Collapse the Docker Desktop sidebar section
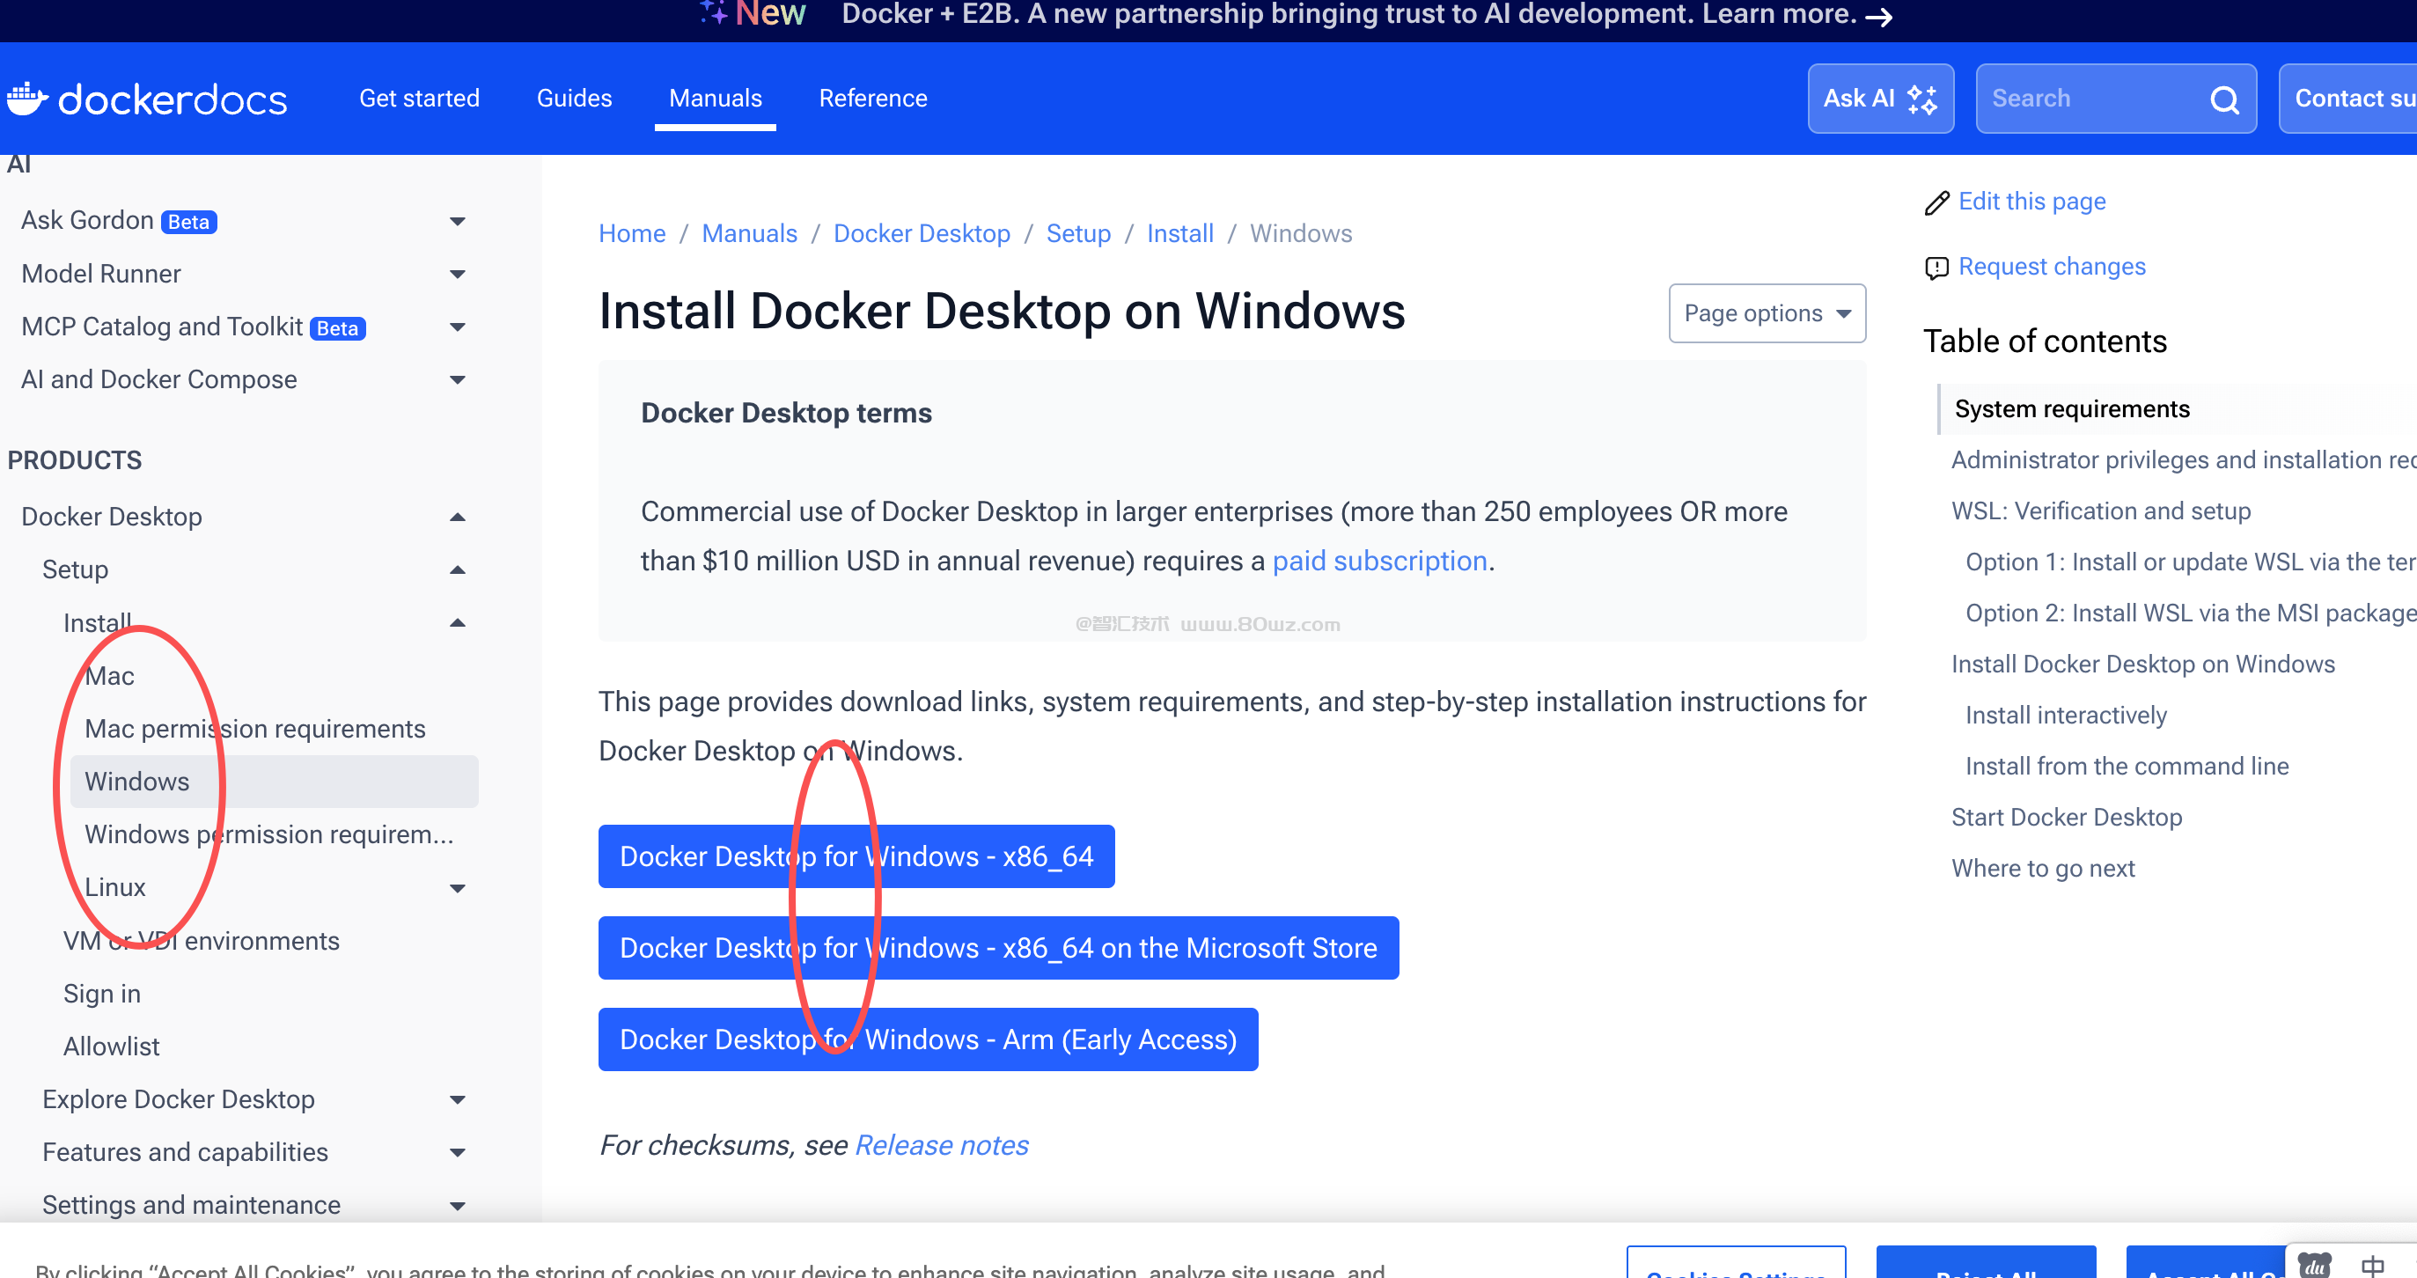The width and height of the screenshot is (2417, 1278). [457, 517]
